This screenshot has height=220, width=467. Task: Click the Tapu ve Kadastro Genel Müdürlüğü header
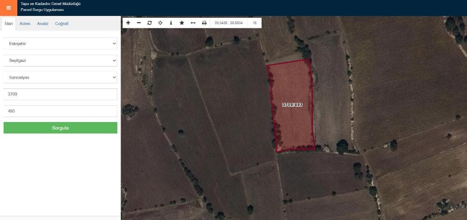[51, 4]
